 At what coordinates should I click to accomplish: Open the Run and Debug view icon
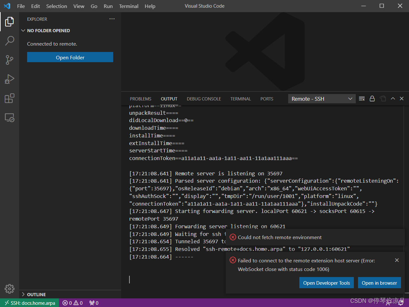pos(10,79)
